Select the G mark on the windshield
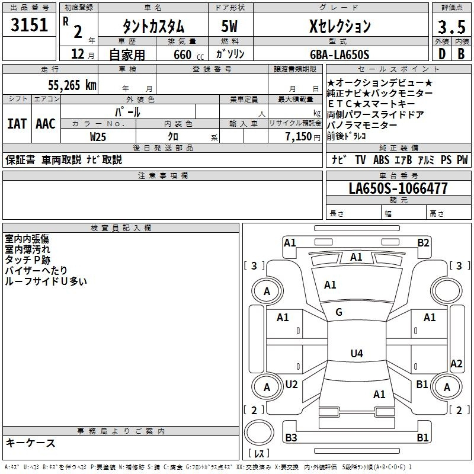The image size is (474, 474). point(339,312)
